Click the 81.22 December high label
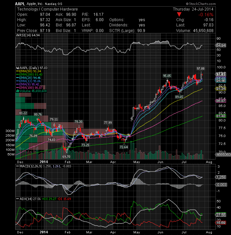 23,113
